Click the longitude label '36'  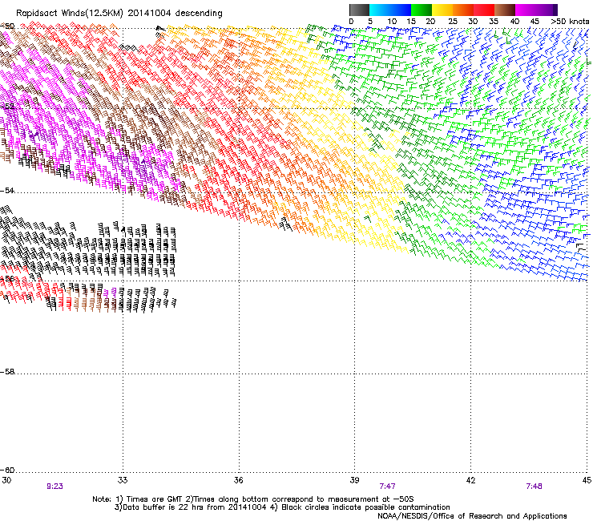click(239, 480)
